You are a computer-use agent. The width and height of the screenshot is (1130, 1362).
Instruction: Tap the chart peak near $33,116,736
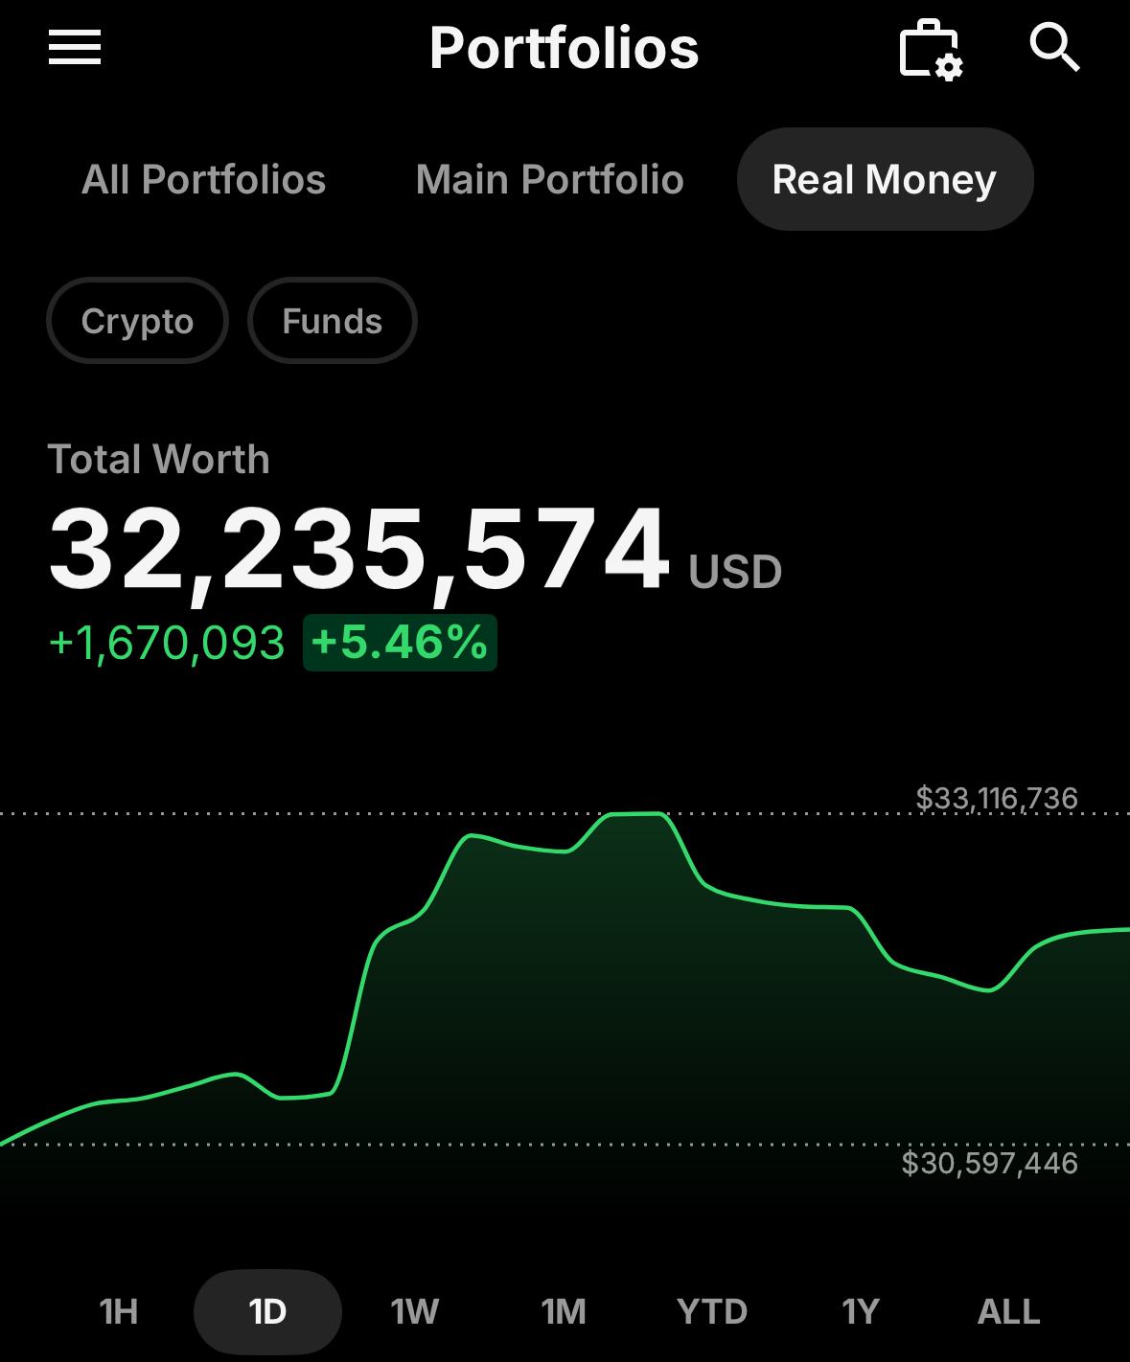click(637, 814)
